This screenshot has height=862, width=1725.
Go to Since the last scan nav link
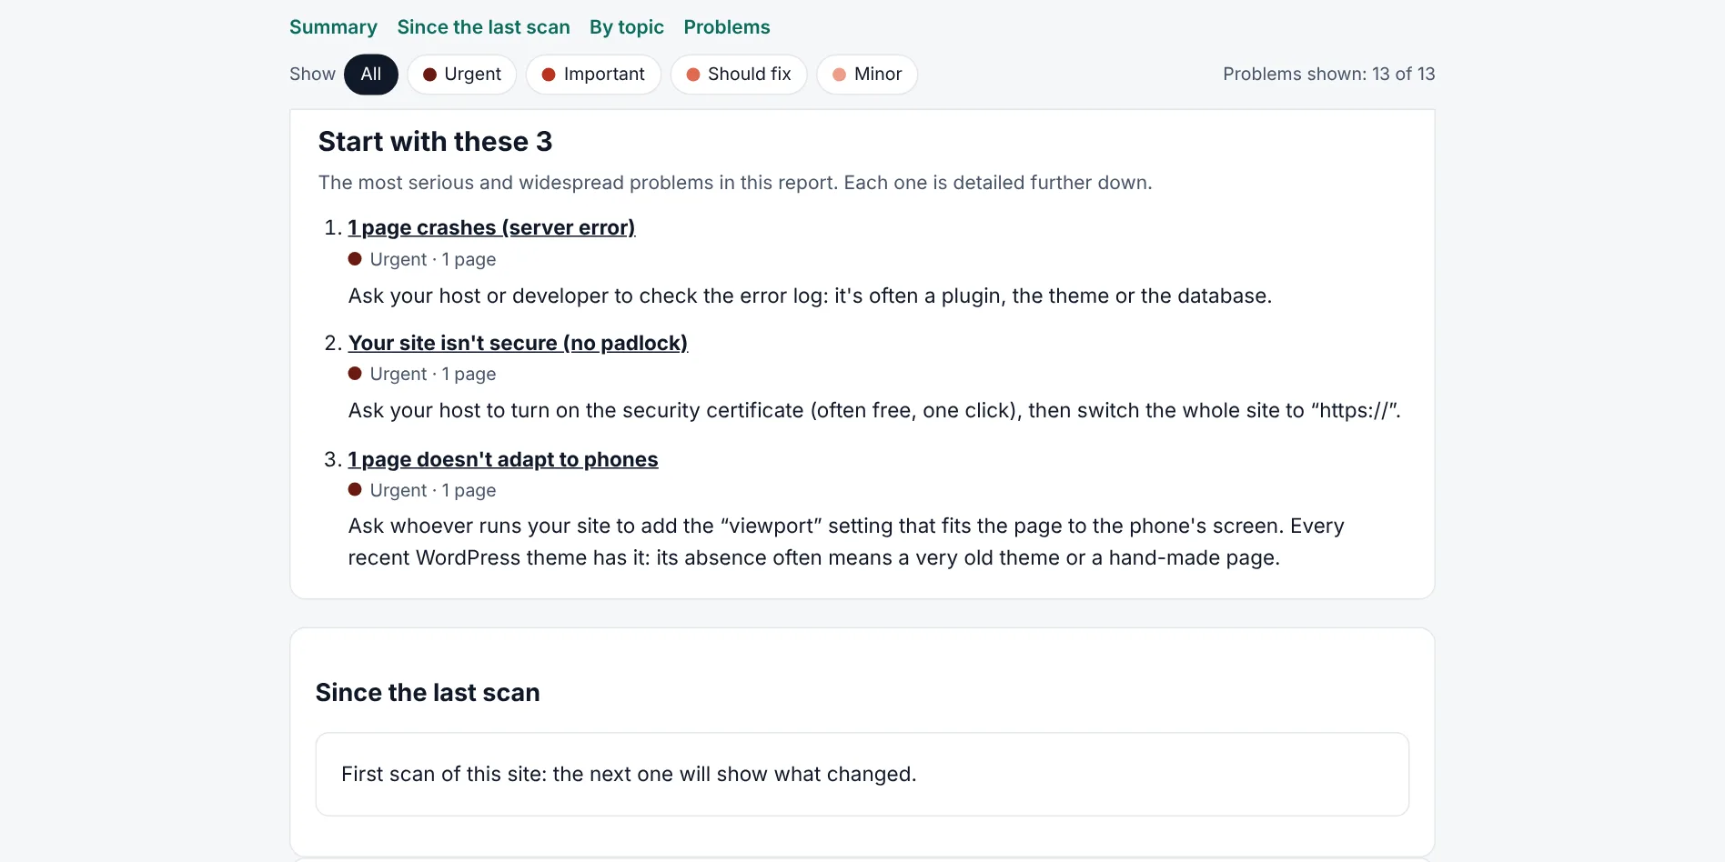483,27
